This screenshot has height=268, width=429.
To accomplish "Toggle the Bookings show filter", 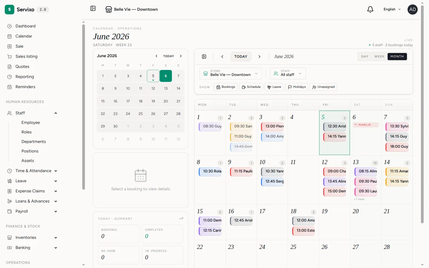I will [226, 87].
